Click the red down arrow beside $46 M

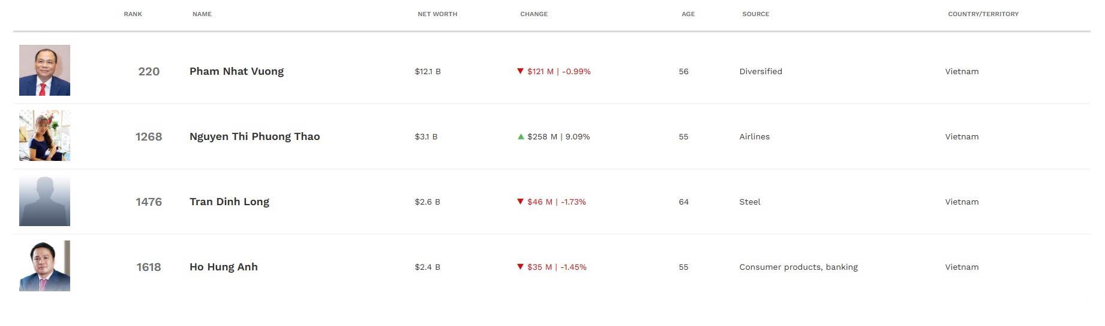click(x=520, y=202)
